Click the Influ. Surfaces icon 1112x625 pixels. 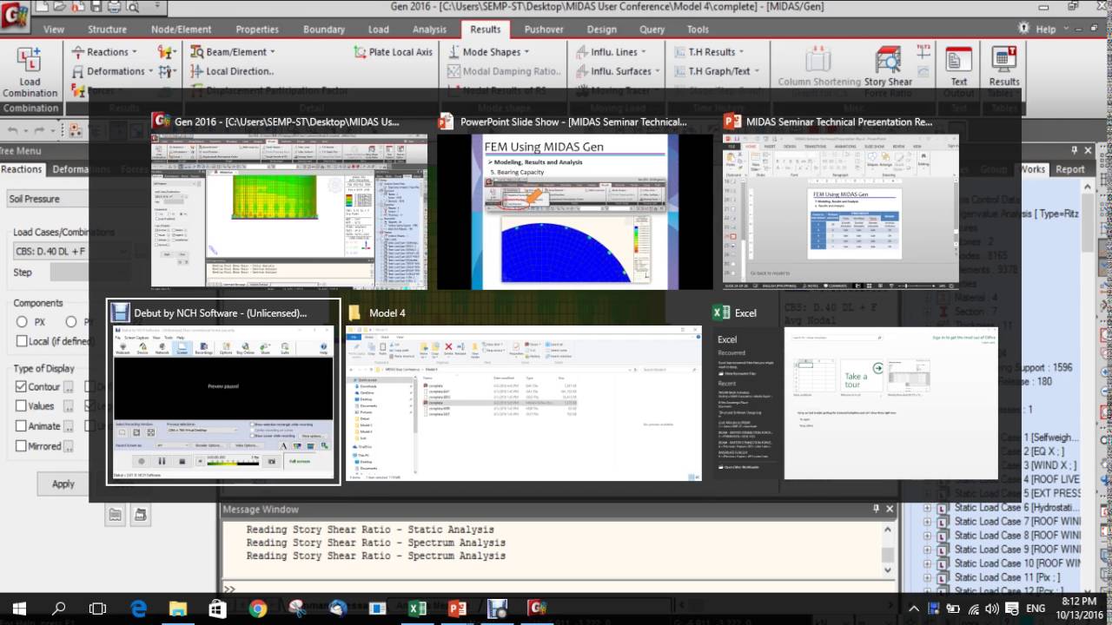coord(582,71)
